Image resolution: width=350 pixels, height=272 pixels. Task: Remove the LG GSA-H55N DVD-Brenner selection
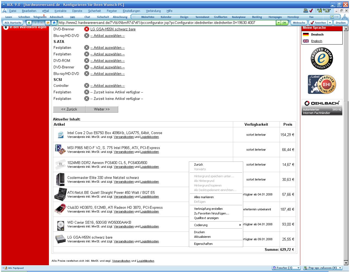pos(87,29)
